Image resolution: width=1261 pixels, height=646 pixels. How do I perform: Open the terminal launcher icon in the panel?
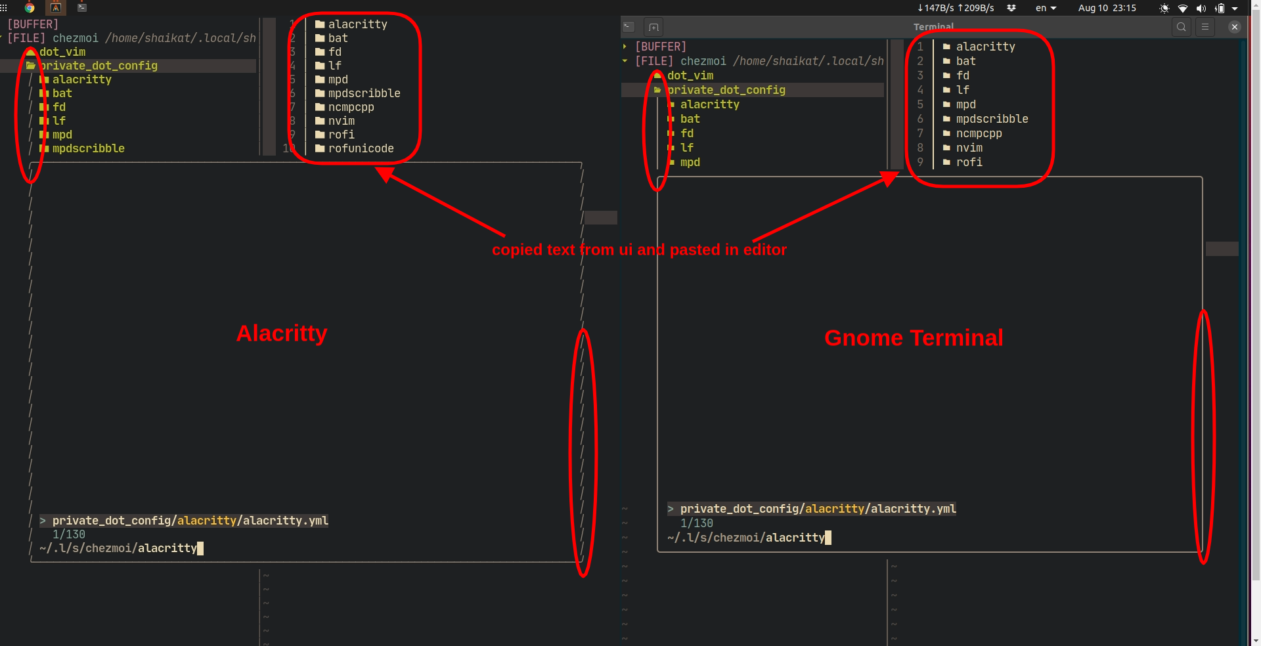pos(82,8)
